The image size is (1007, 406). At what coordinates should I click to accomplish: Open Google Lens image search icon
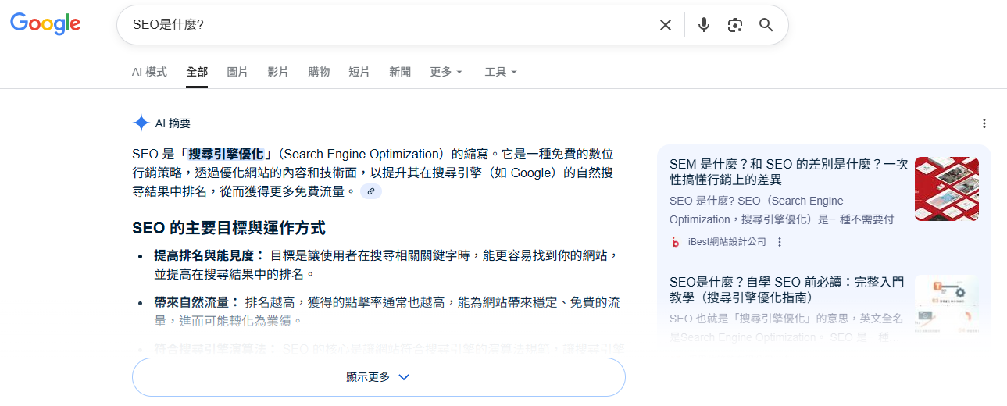(x=734, y=25)
